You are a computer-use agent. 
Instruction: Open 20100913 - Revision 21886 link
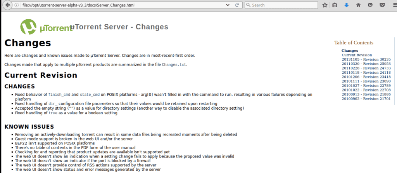click(366, 94)
